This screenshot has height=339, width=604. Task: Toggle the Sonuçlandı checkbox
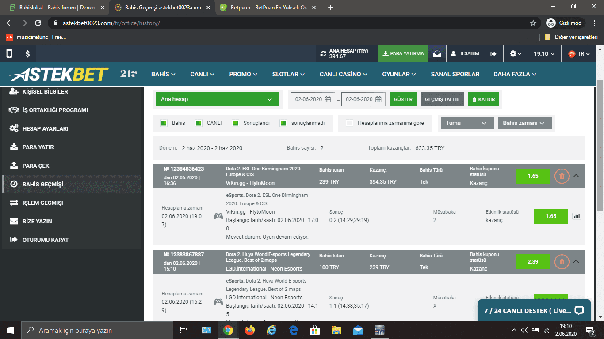coord(235,123)
